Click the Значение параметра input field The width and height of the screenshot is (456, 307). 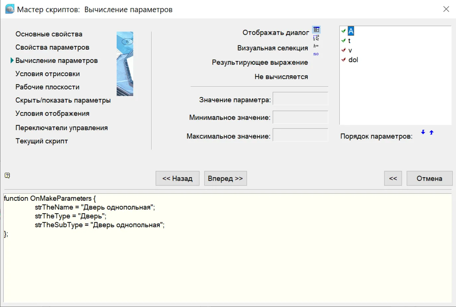coord(300,99)
